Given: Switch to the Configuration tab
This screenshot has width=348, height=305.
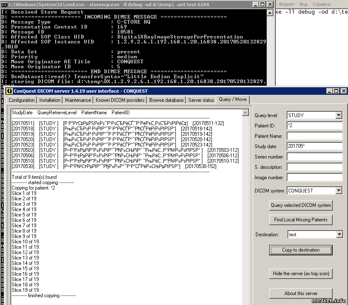Looking at the screenshot, I should coord(22,100).
